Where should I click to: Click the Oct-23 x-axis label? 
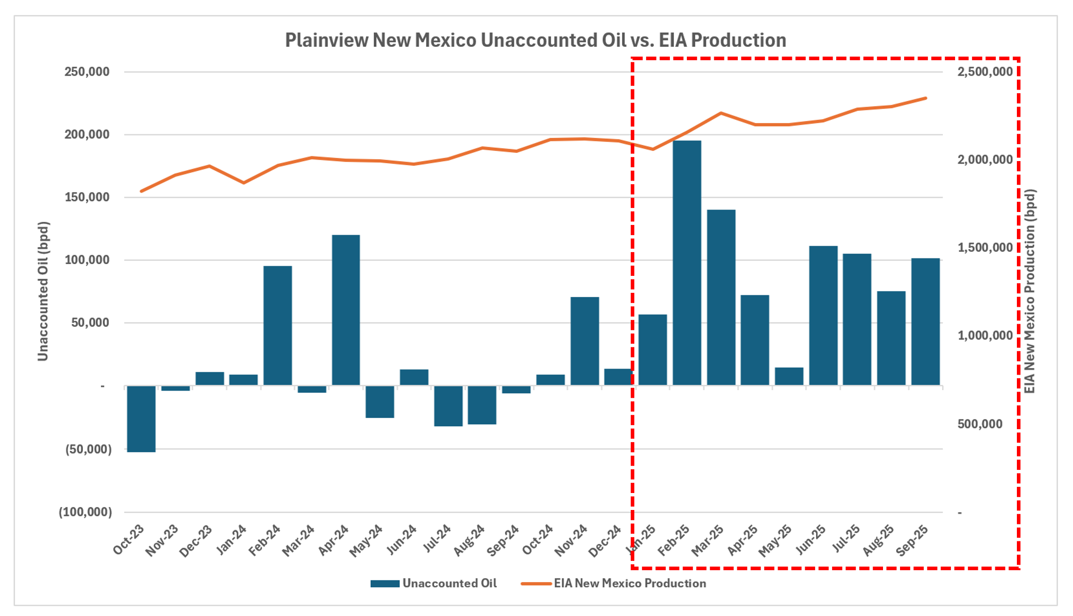coord(129,539)
